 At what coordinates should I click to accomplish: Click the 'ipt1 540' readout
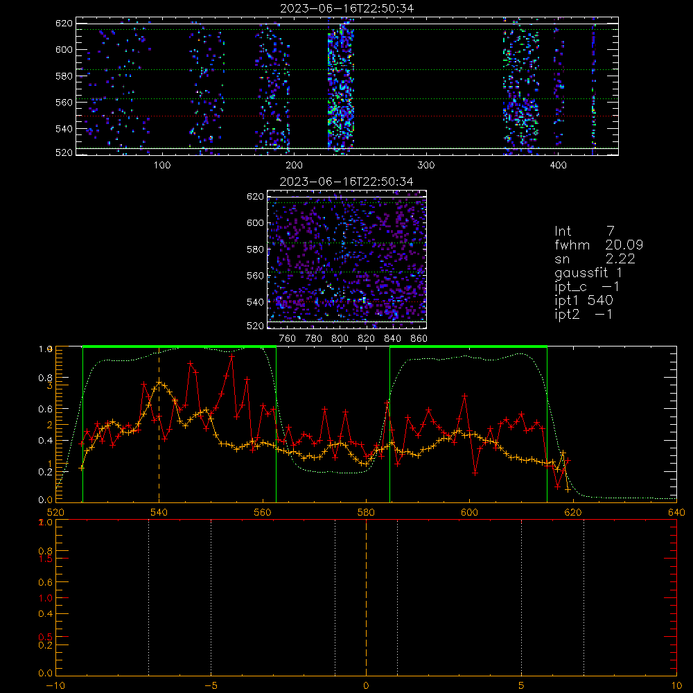tap(584, 301)
